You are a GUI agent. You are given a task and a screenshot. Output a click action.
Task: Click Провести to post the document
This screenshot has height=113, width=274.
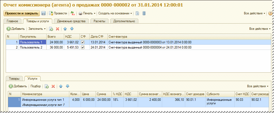pos(58,13)
